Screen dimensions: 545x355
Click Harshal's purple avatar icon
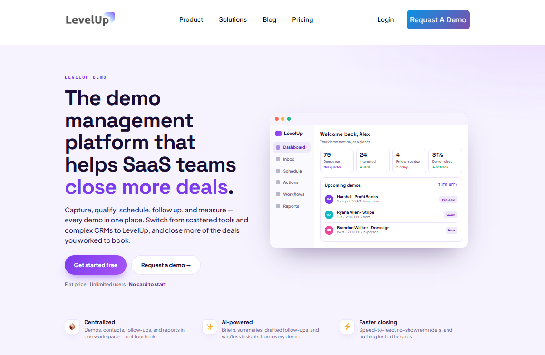click(x=329, y=200)
